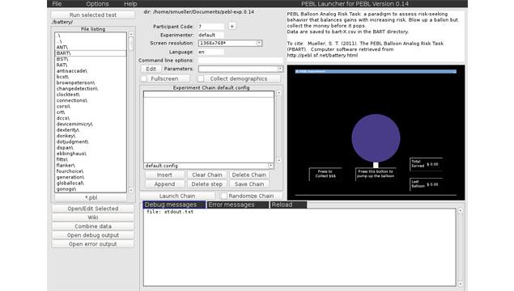Image resolution: width=514 pixels, height=291 pixels.
Task: Enable the Randomize Chain checkbox
Action: pyautogui.click(x=224, y=196)
